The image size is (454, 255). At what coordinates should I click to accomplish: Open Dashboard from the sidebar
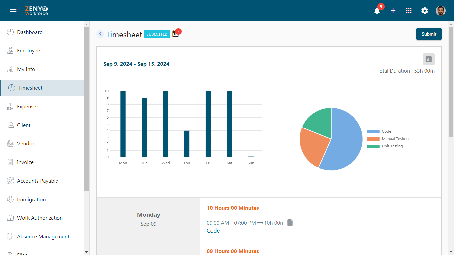42,32
